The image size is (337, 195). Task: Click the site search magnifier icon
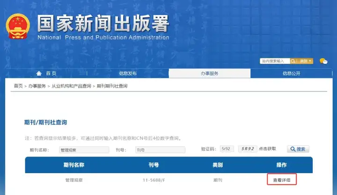tap(293, 61)
